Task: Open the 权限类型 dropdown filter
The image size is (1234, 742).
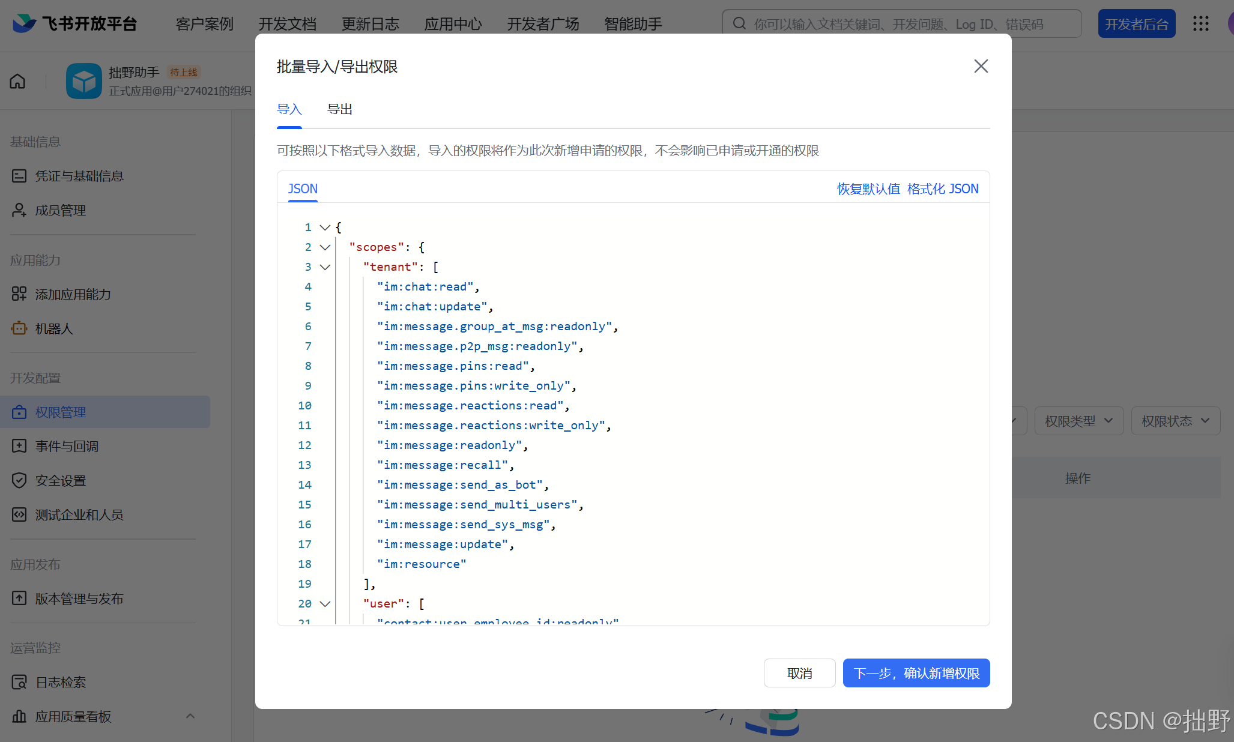Action: click(1078, 421)
